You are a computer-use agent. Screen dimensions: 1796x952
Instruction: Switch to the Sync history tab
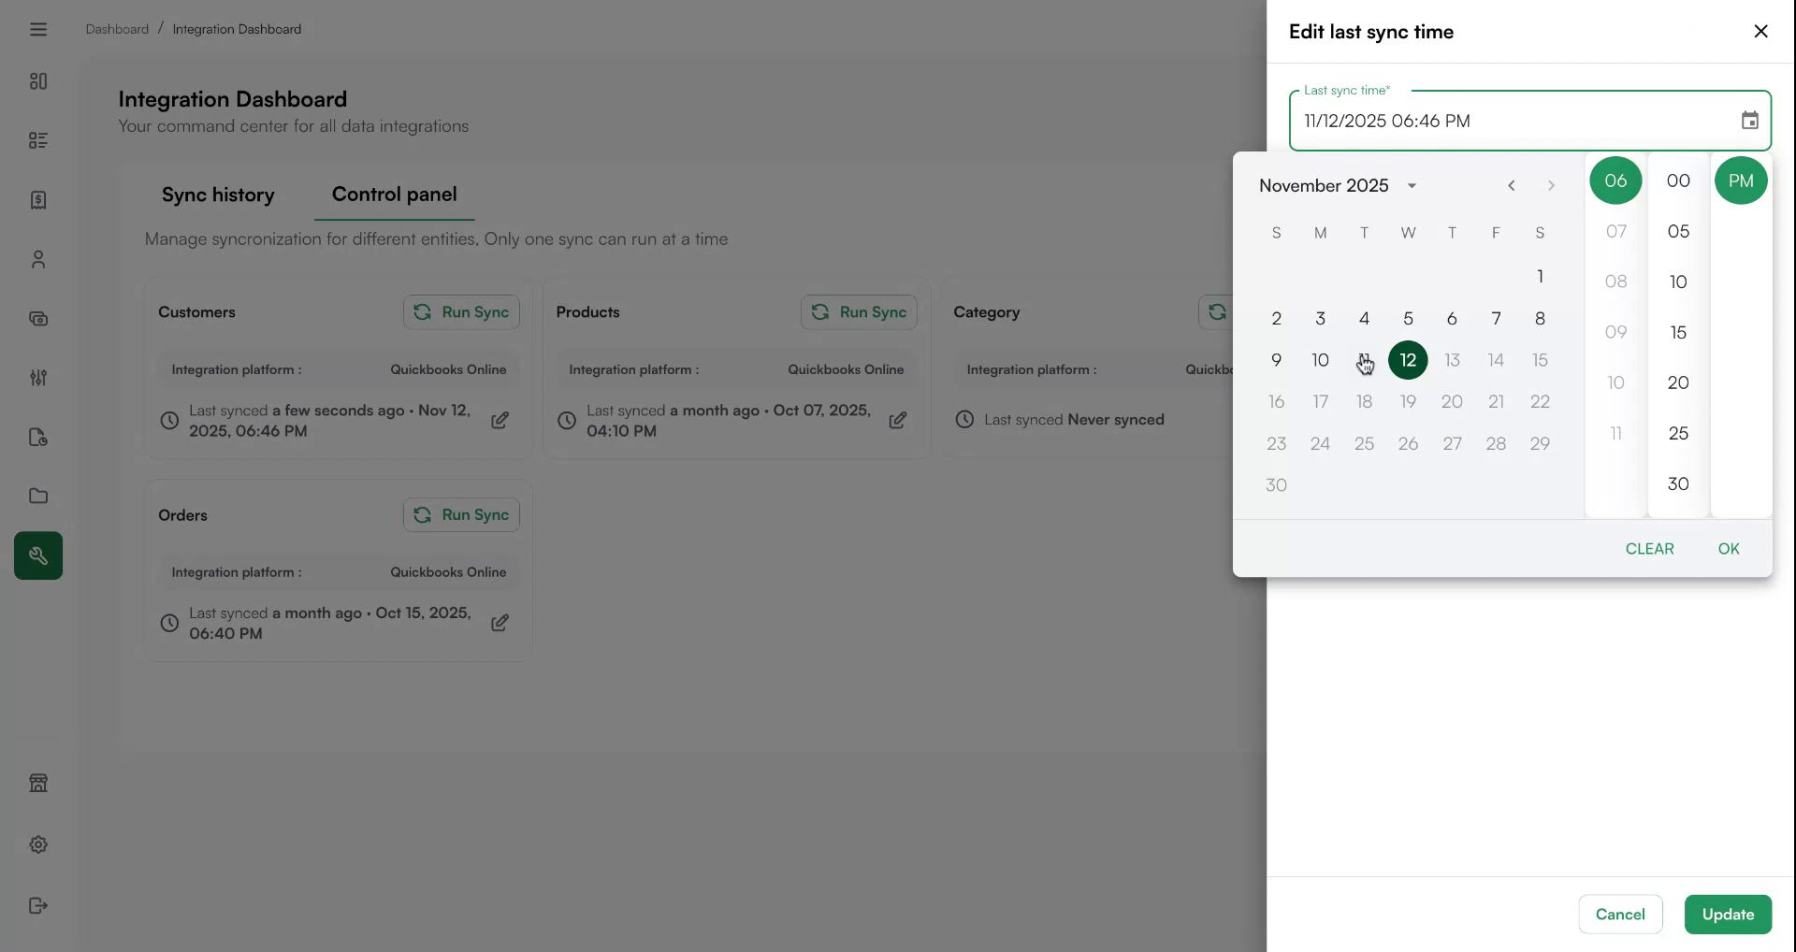click(218, 195)
